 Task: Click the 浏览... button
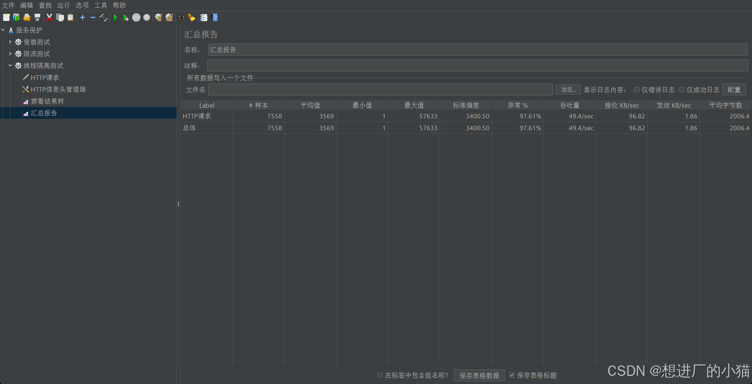tap(568, 90)
